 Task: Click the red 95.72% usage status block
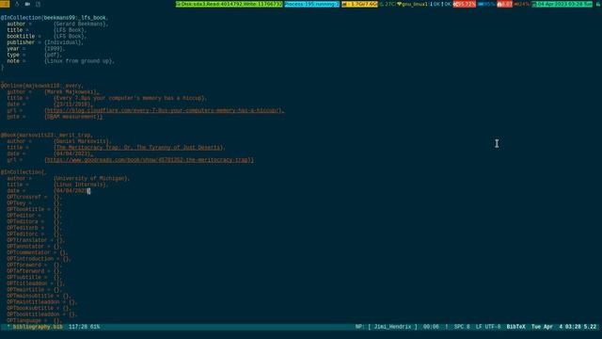(x=464, y=4)
